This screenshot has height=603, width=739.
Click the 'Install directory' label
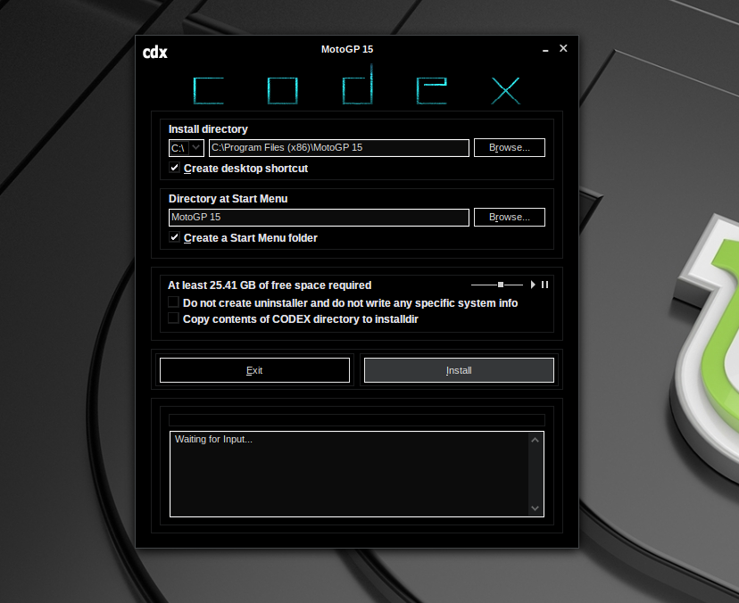pyautogui.click(x=208, y=129)
